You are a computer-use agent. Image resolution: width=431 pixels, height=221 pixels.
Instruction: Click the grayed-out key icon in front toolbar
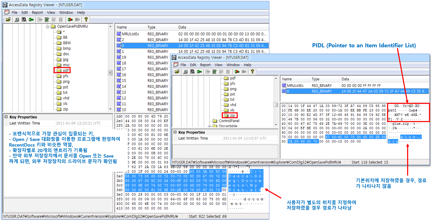pos(244,72)
